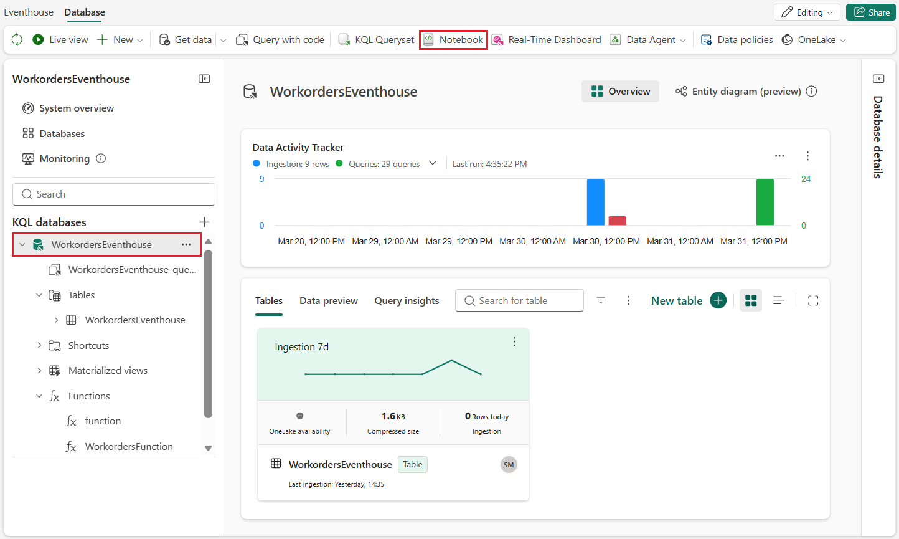
Task: Open Real-Time Dashboard from toolbar
Action: (x=546, y=40)
